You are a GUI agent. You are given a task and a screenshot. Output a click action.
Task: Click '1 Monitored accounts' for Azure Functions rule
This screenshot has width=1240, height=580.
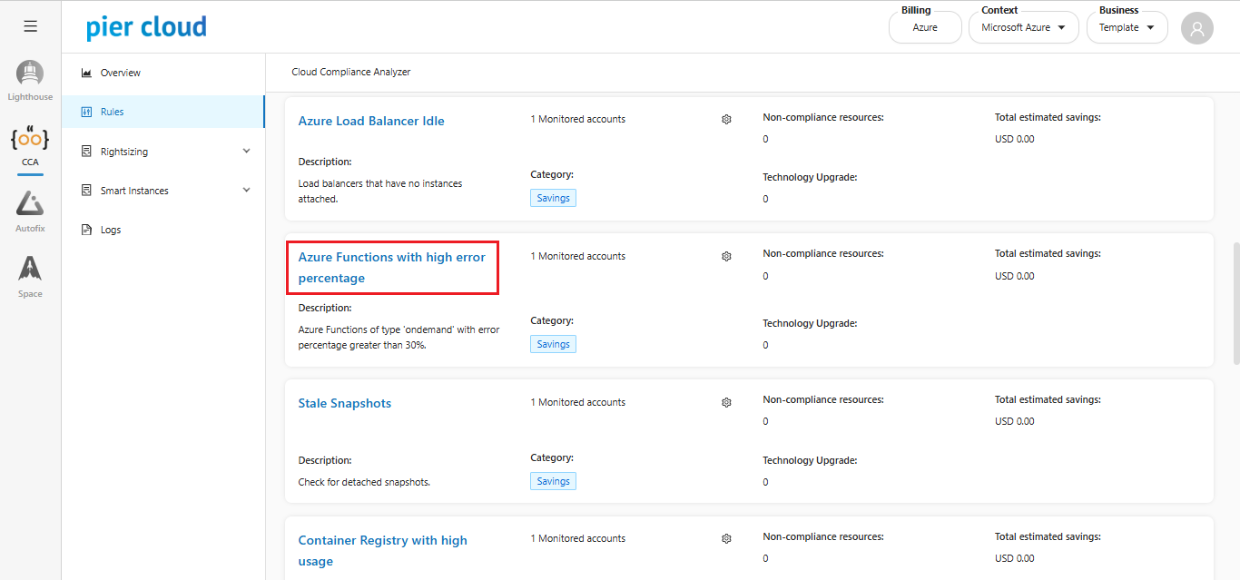tap(578, 256)
